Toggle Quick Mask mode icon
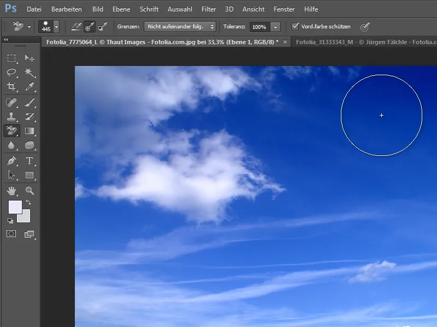 pos(11,234)
